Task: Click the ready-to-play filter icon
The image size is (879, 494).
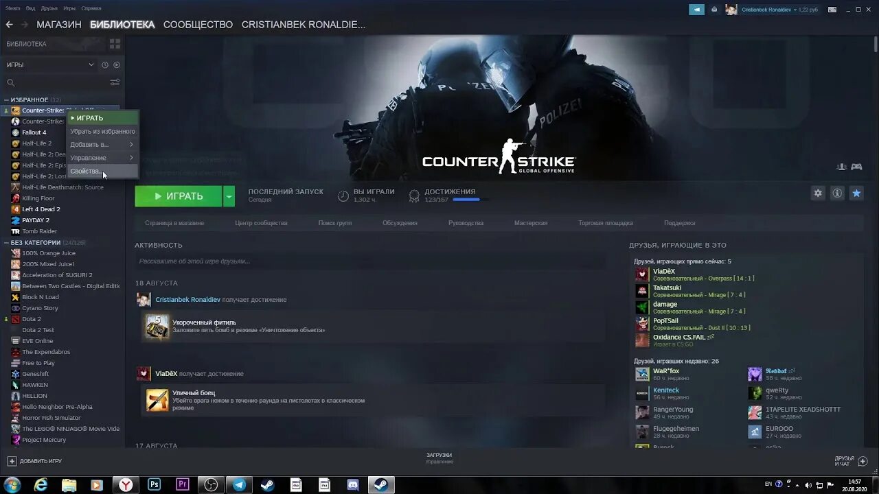Action: [117, 64]
